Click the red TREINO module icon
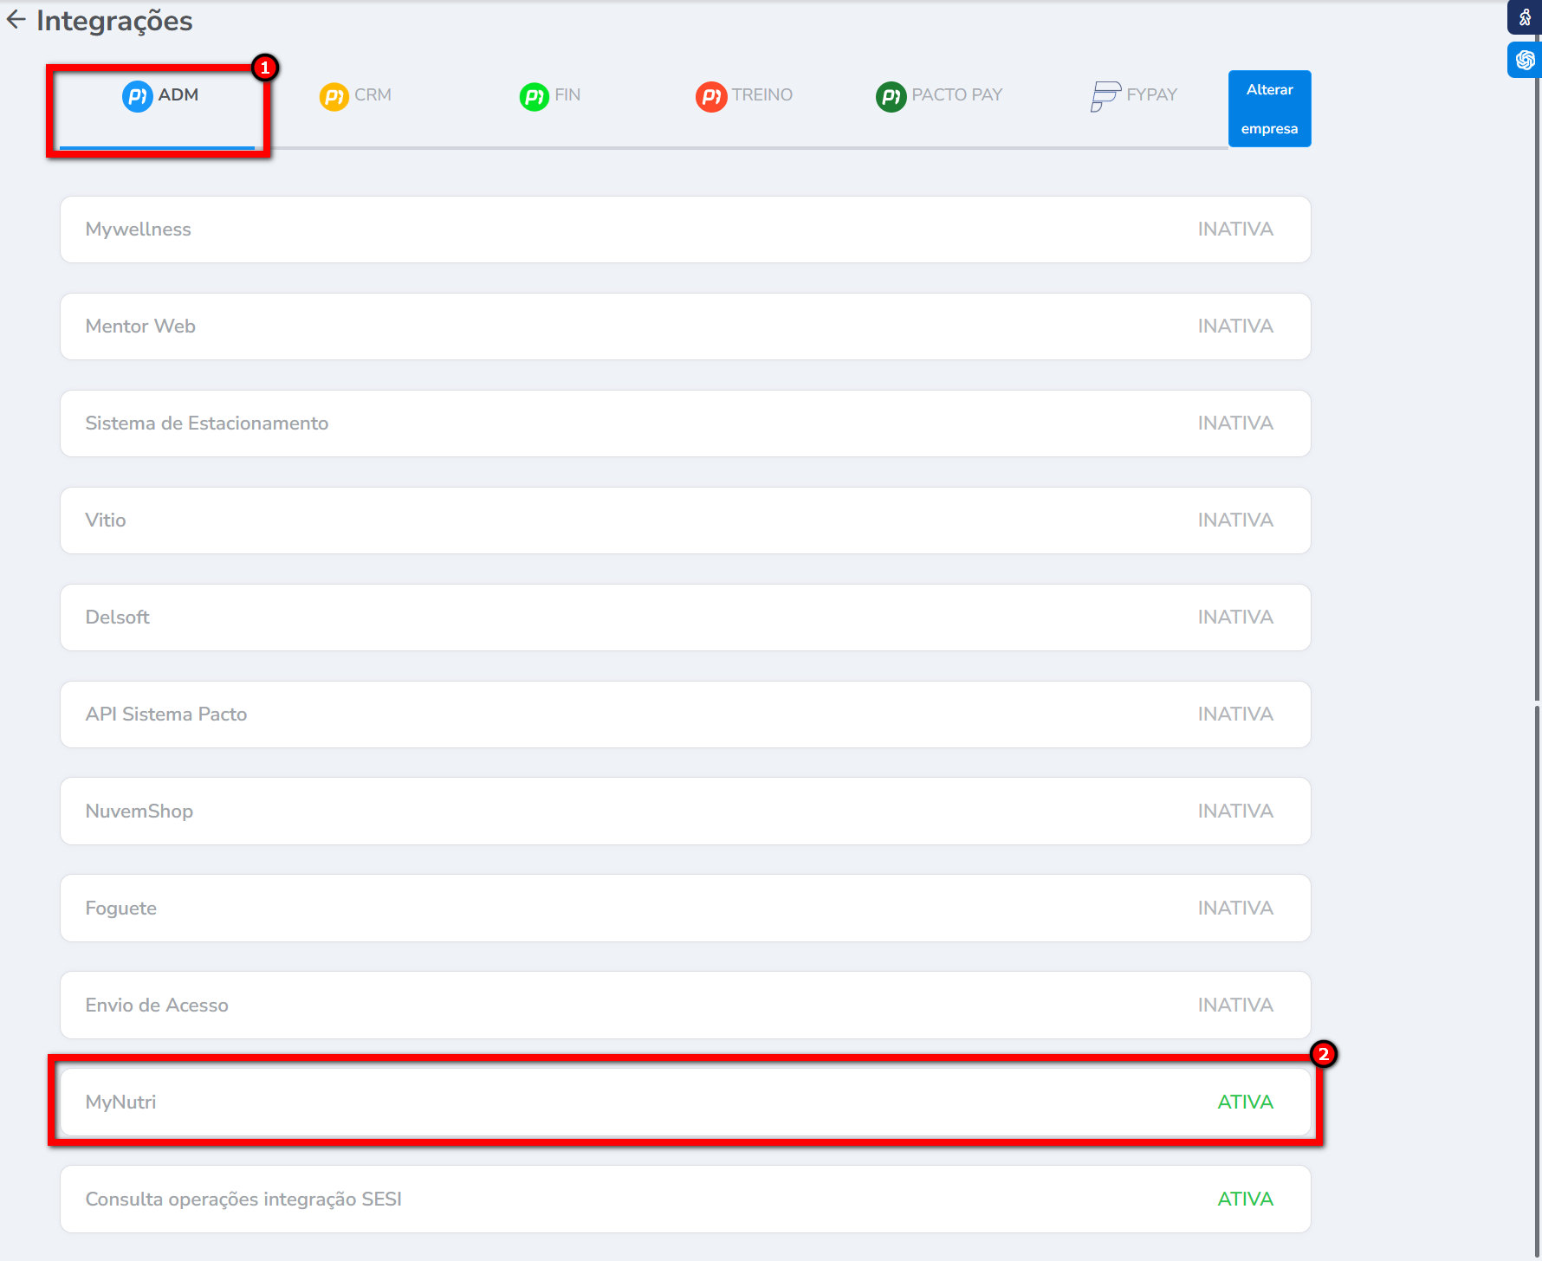The height and width of the screenshot is (1261, 1542). point(710,96)
